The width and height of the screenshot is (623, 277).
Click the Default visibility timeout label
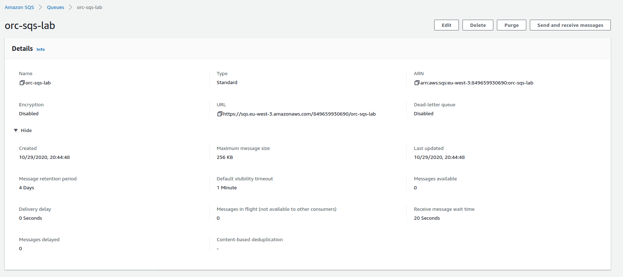click(x=245, y=179)
